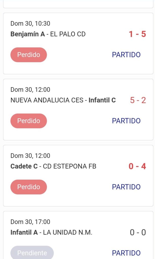Open PARTIDO link for Infantil A match
This screenshot has height=259, width=155.
(126, 253)
